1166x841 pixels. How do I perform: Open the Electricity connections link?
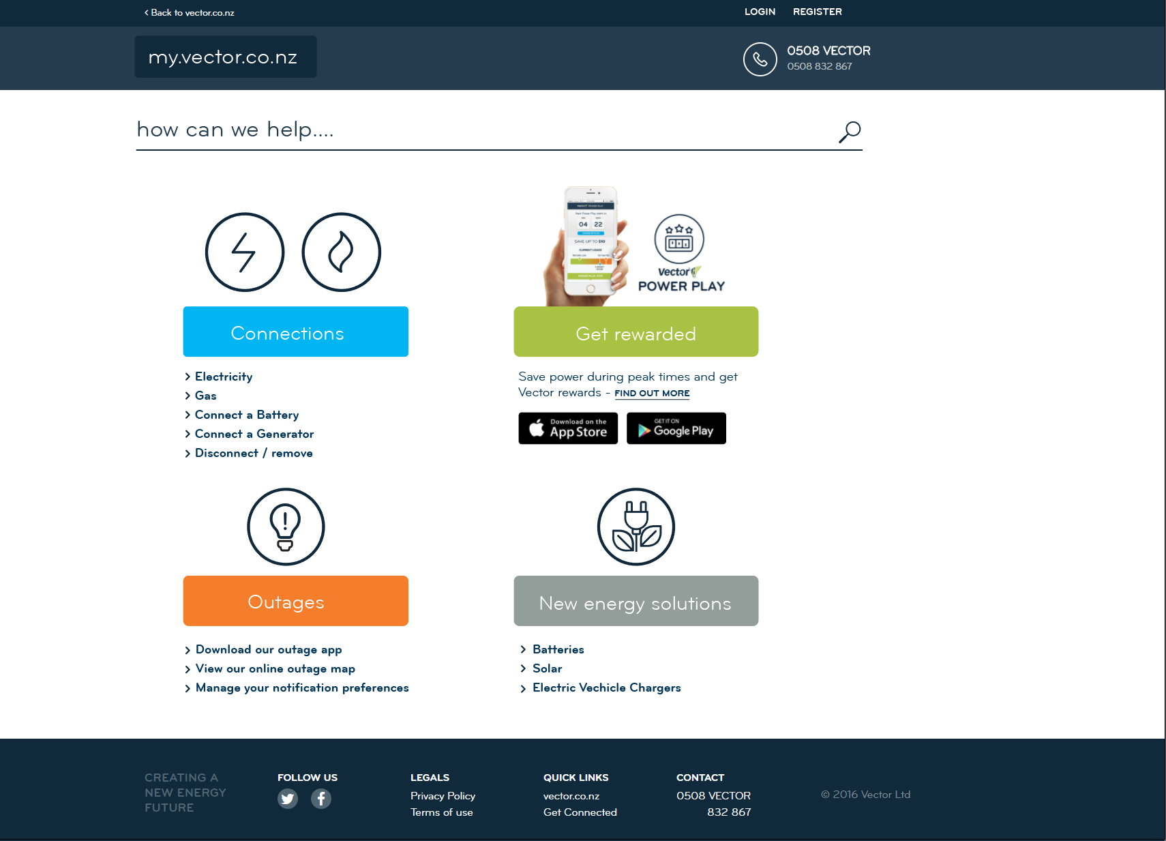click(x=224, y=377)
